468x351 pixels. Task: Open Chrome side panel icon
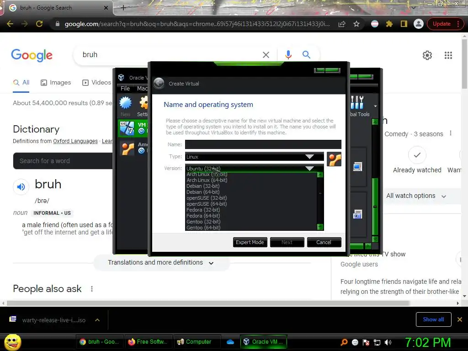(404, 24)
